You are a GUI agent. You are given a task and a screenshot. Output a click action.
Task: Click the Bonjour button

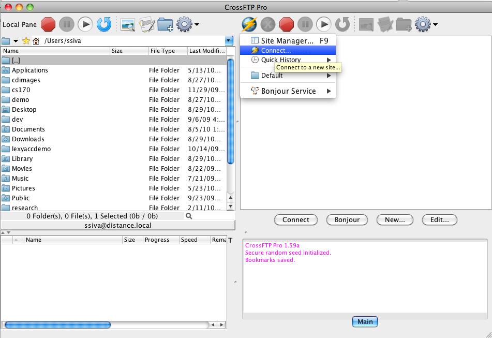347,219
